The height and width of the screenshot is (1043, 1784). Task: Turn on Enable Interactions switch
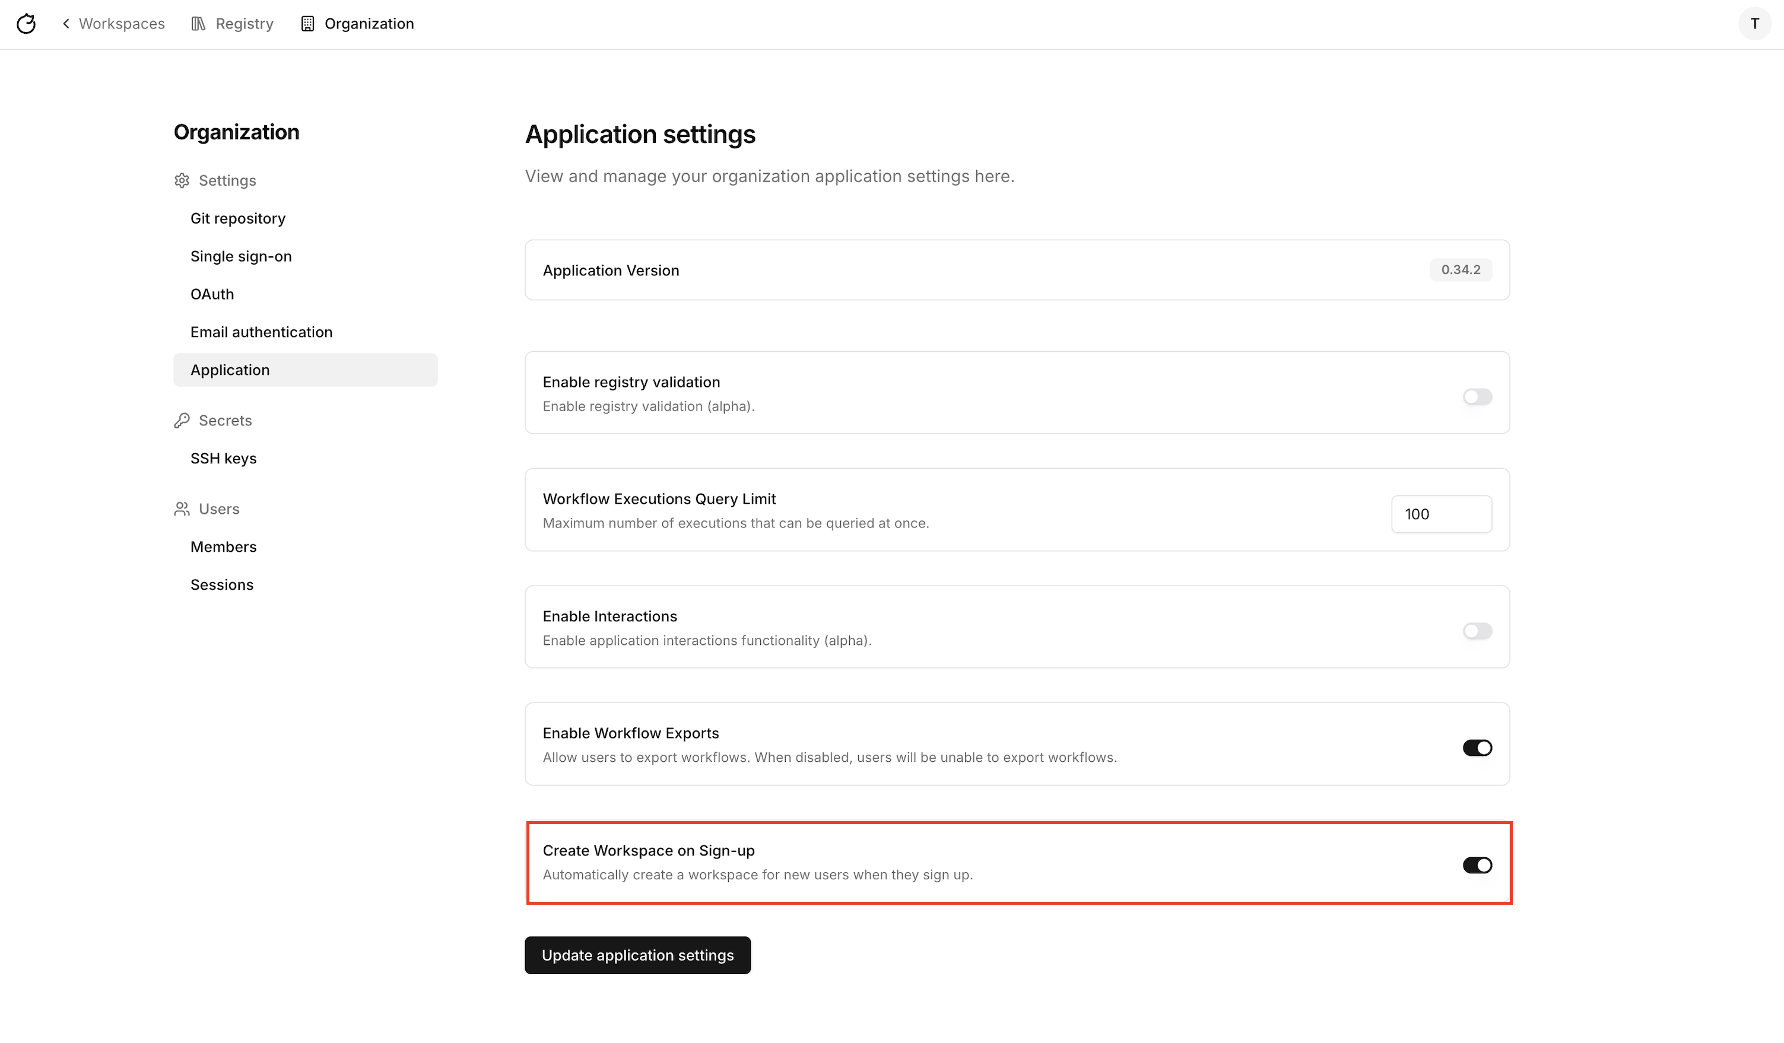click(1477, 631)
